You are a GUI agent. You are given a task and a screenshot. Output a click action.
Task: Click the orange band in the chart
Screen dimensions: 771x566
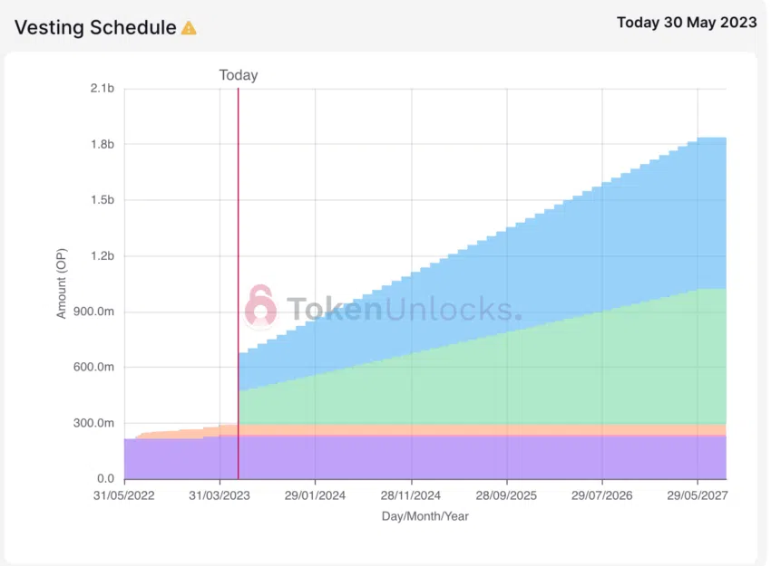tap(454, 429)
